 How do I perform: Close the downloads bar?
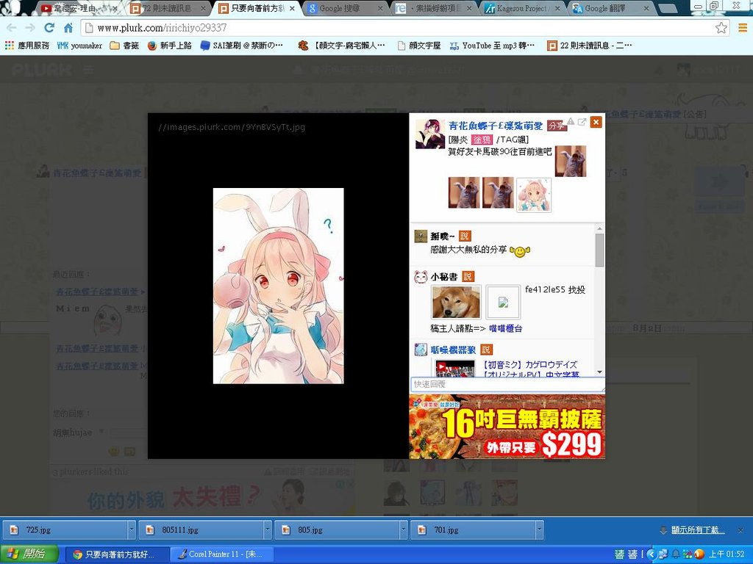pos(740,530)
